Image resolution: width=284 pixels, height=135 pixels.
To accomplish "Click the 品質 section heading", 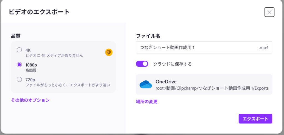I will [16, 36].
